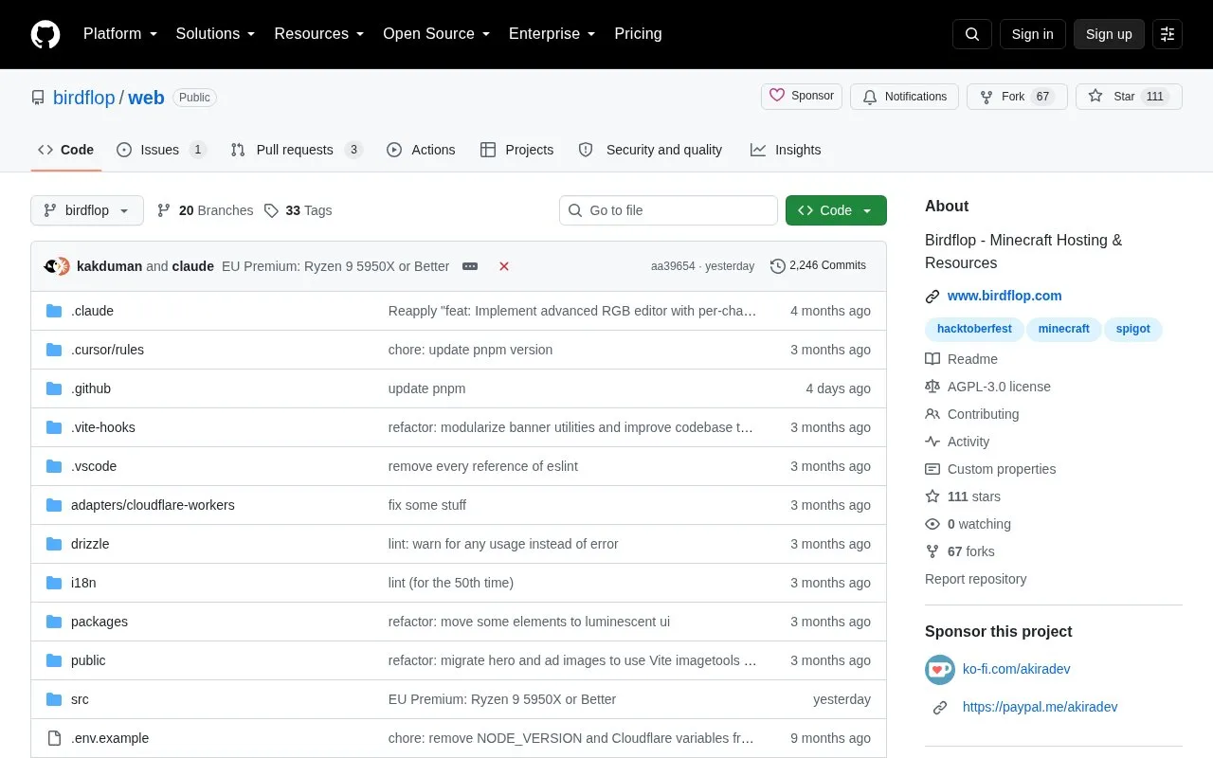
Task: Select the minecraft topic tag
Action: pos(1063,329)
